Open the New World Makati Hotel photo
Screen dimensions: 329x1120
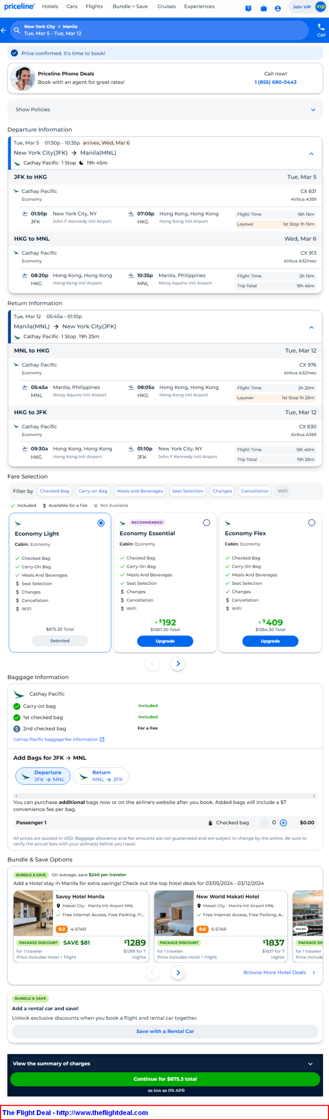point(174,913)
